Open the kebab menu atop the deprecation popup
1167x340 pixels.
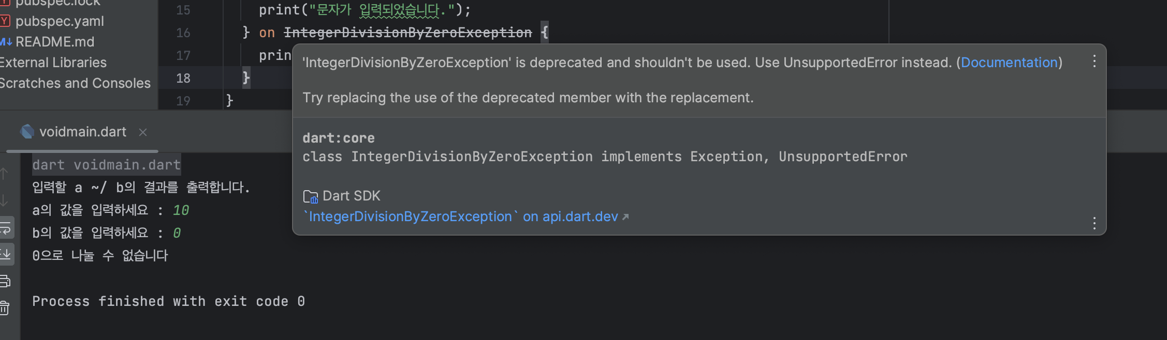(1094, 61)
